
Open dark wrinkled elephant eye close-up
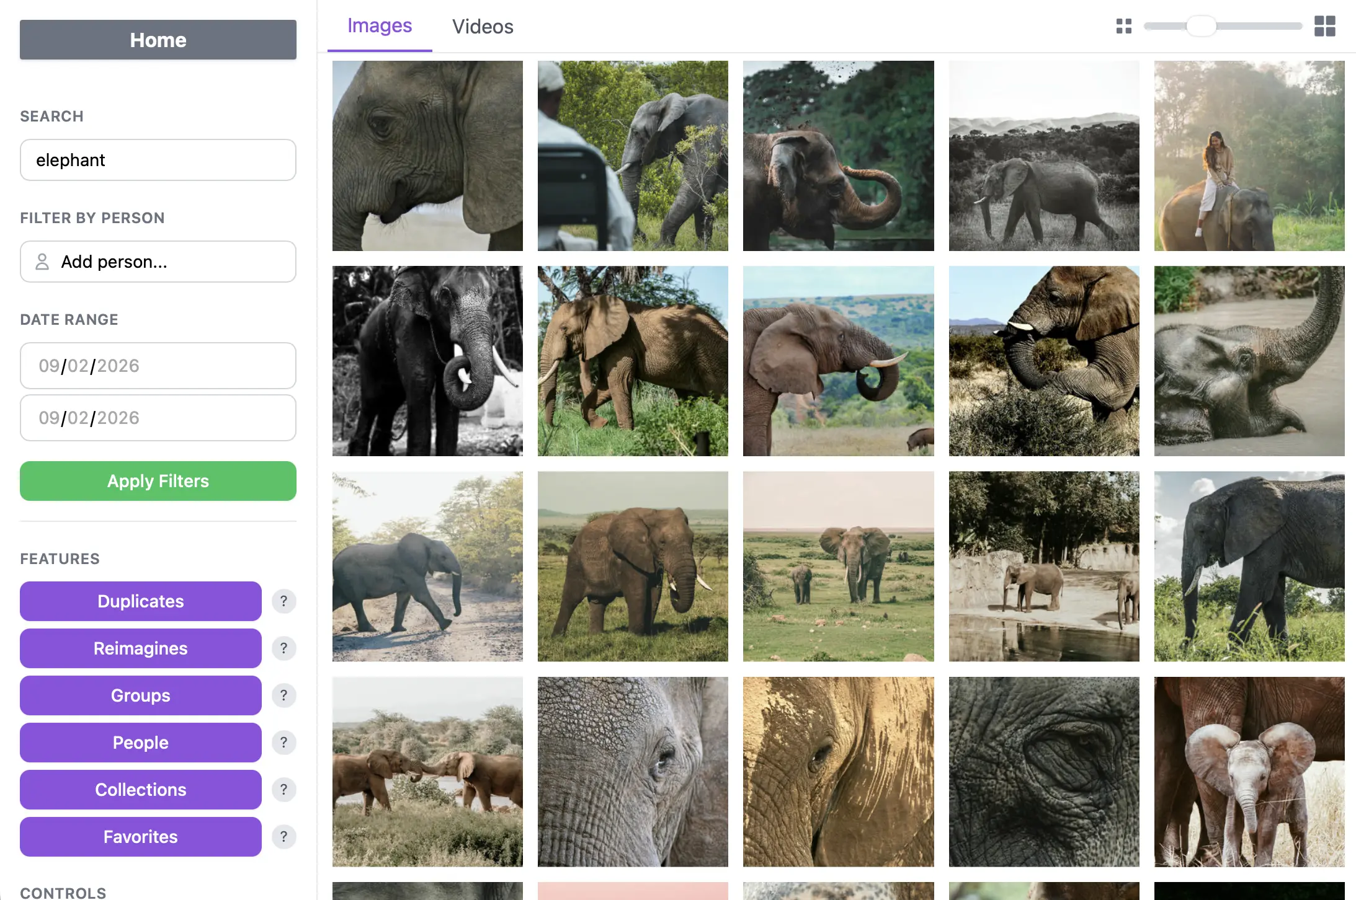click(x=1044, y=772)
